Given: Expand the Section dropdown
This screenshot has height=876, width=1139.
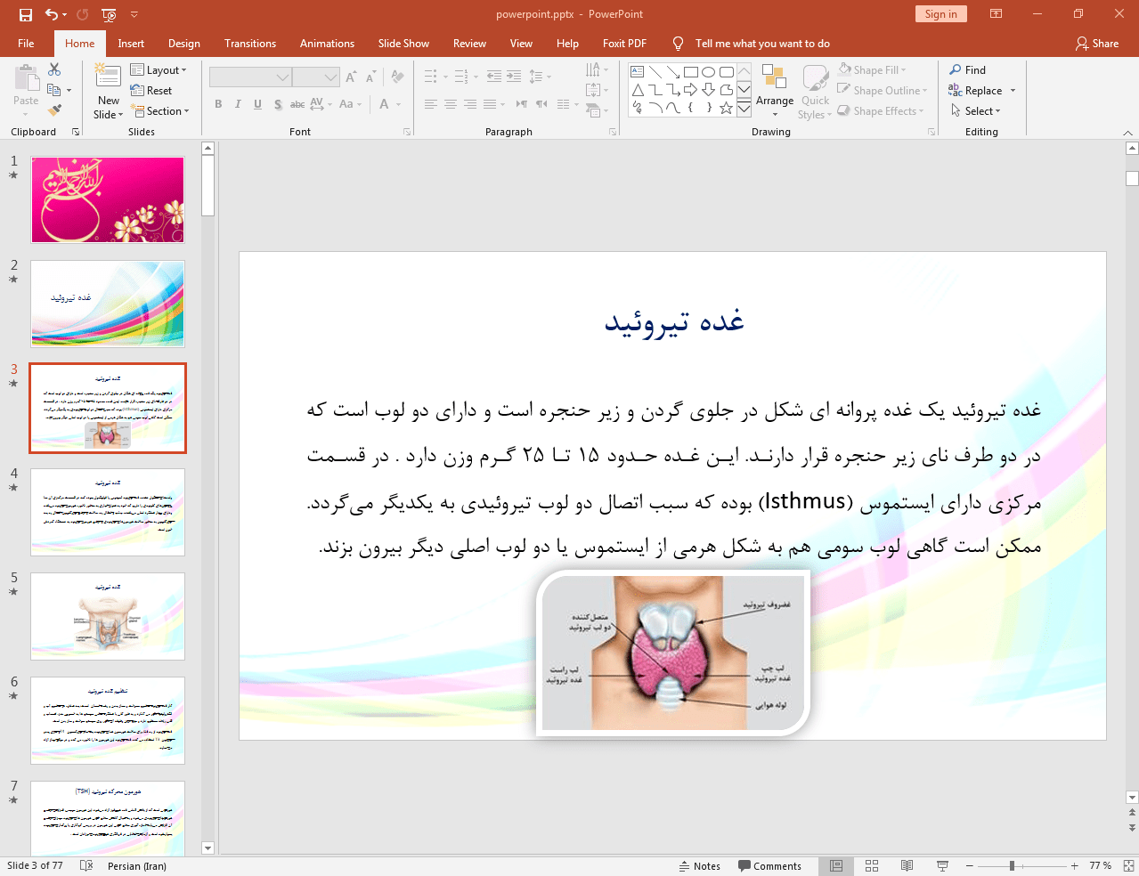Looking at the screenshot, I should [x=160, y=111].
